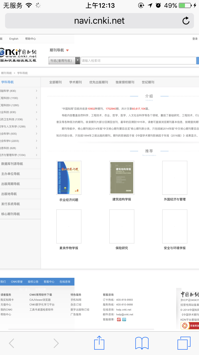Viewport: 199px width, 355px height.
Task: Tap Safari back arrow
Action: coord(11,343)
